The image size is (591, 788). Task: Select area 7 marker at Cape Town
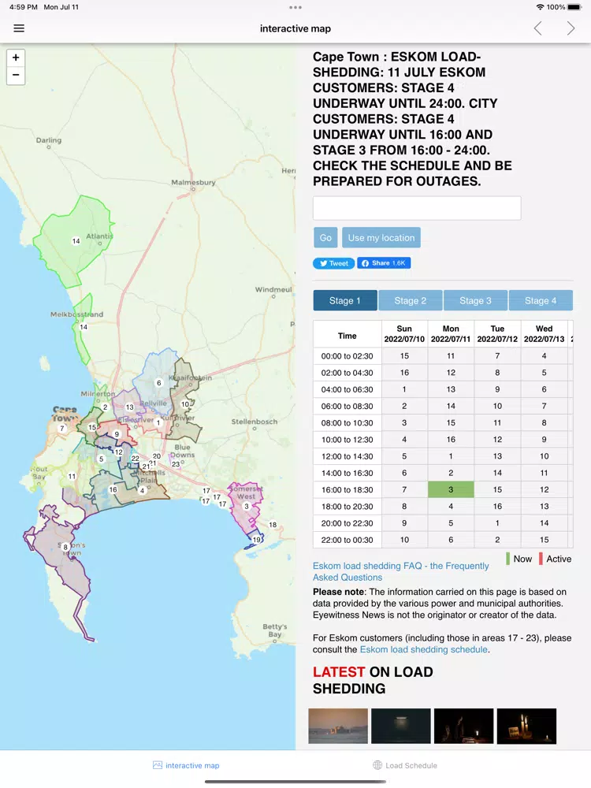coord(62,429)
